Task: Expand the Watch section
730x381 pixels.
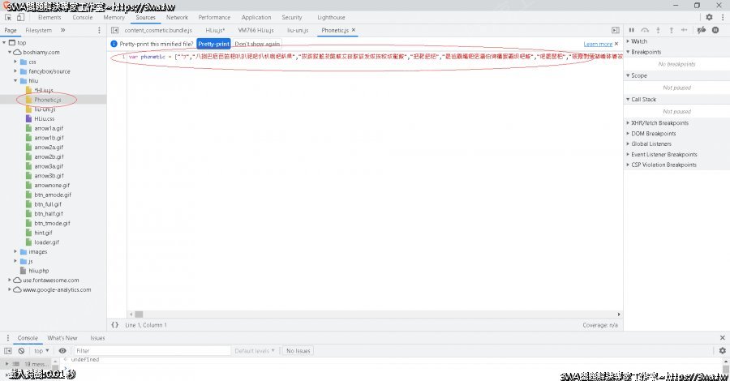Action: (638, 41)
